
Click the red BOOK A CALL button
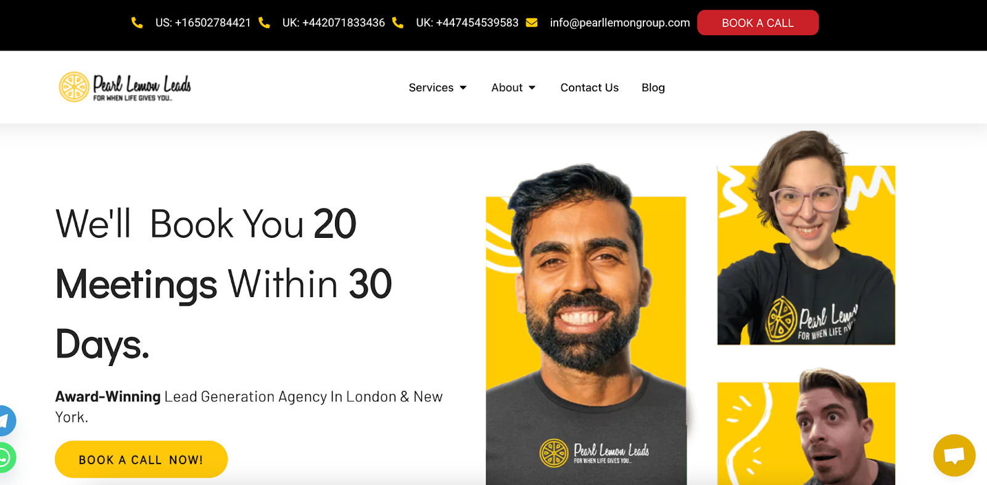click(x=758, y=23)
